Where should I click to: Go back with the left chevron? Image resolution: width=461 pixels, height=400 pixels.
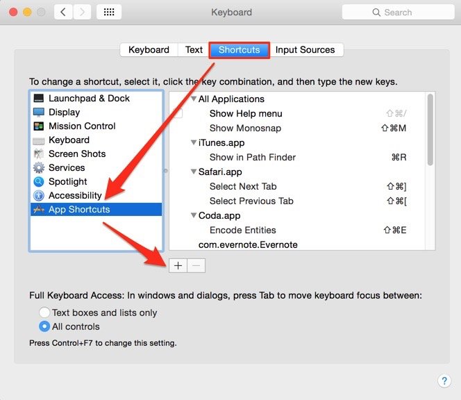(x=63, y=12)
